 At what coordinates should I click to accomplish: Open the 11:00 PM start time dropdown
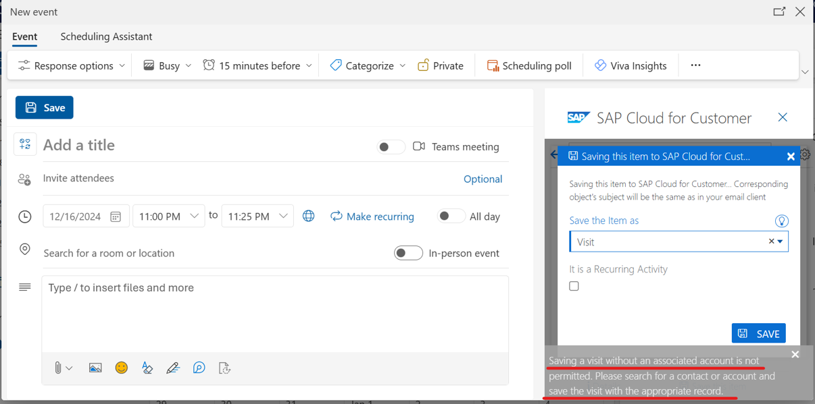click(x=169, y=217)
